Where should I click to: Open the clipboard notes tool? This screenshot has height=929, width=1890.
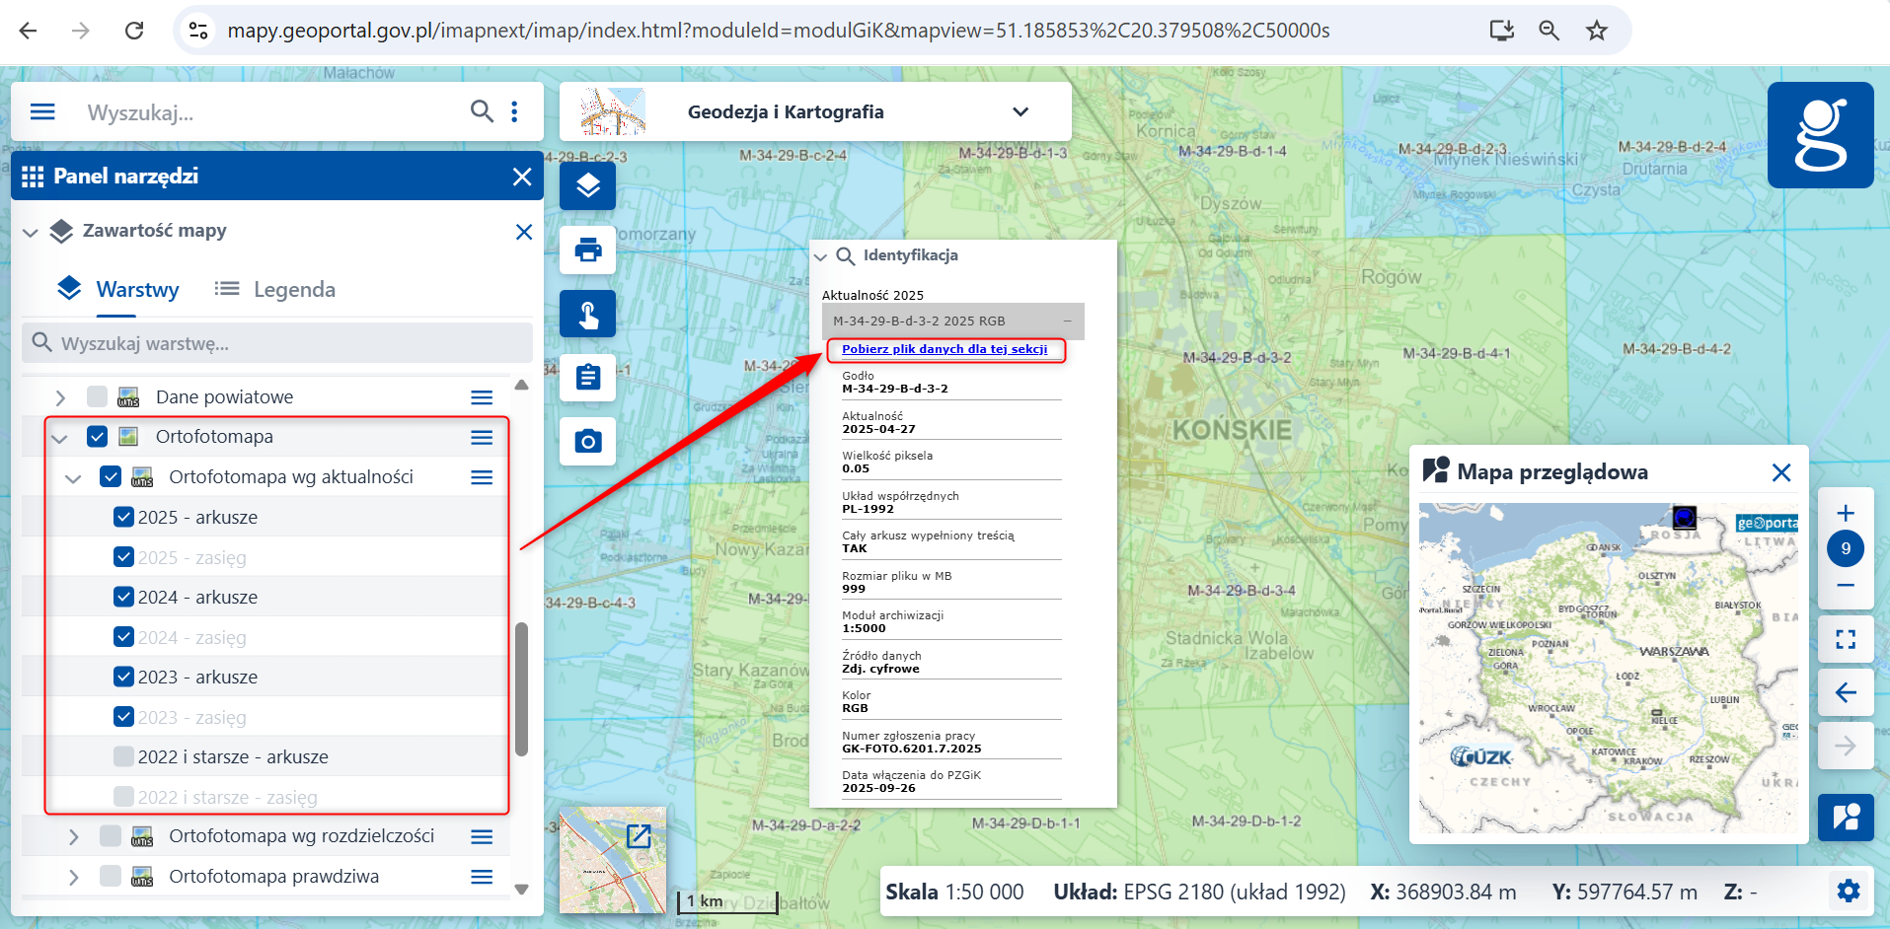click(587, 378)
